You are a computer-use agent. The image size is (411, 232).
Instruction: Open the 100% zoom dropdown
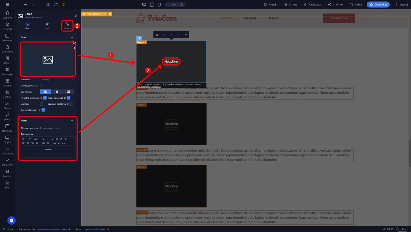click(x=172, y=5)
